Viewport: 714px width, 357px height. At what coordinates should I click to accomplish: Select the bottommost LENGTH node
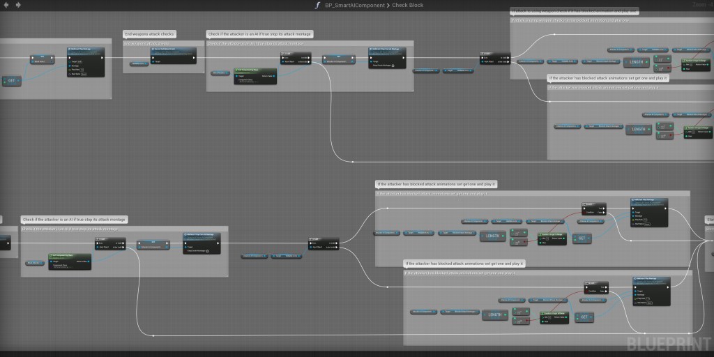pyautogui.click(x=495, y=314)
